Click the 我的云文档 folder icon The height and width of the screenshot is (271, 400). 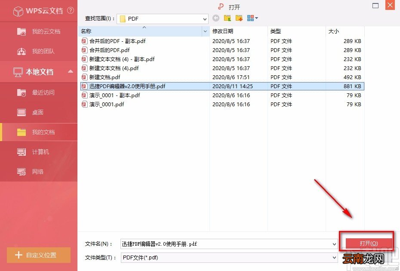tap(22, 31)
